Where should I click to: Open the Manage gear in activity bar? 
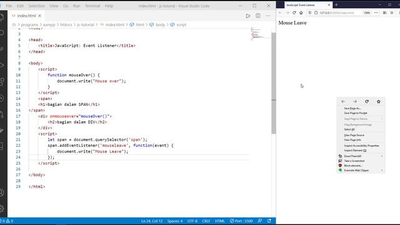tap(2, 208)
